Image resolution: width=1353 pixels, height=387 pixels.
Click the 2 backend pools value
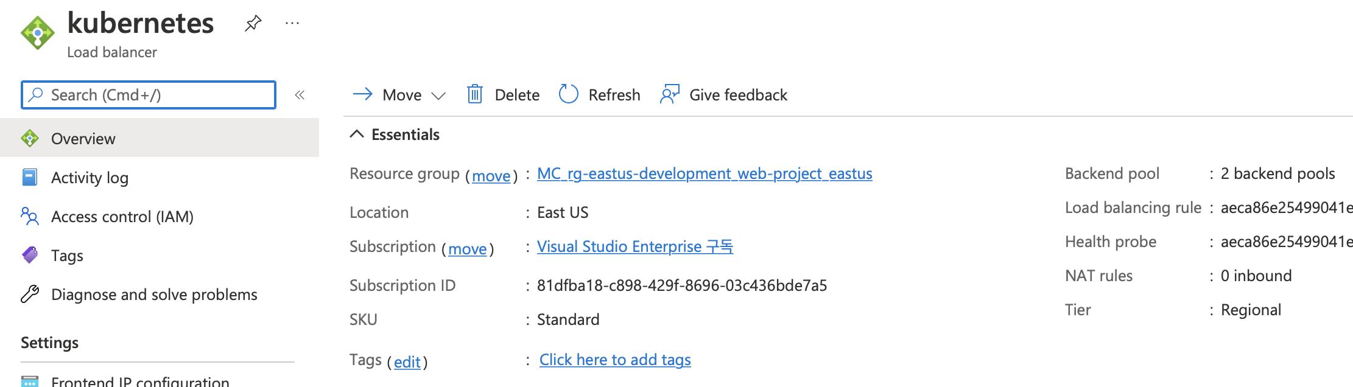[x=1277, y=173]
